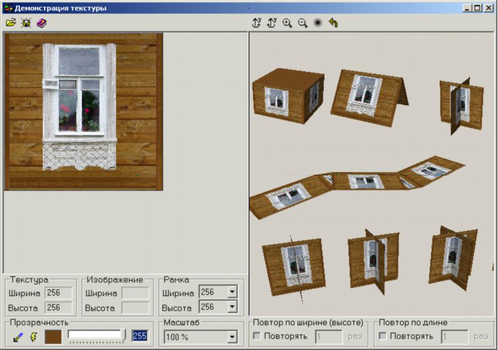Expand the Масштаб 100 % dropdown
498x350 pixels.
coord(232,337)
